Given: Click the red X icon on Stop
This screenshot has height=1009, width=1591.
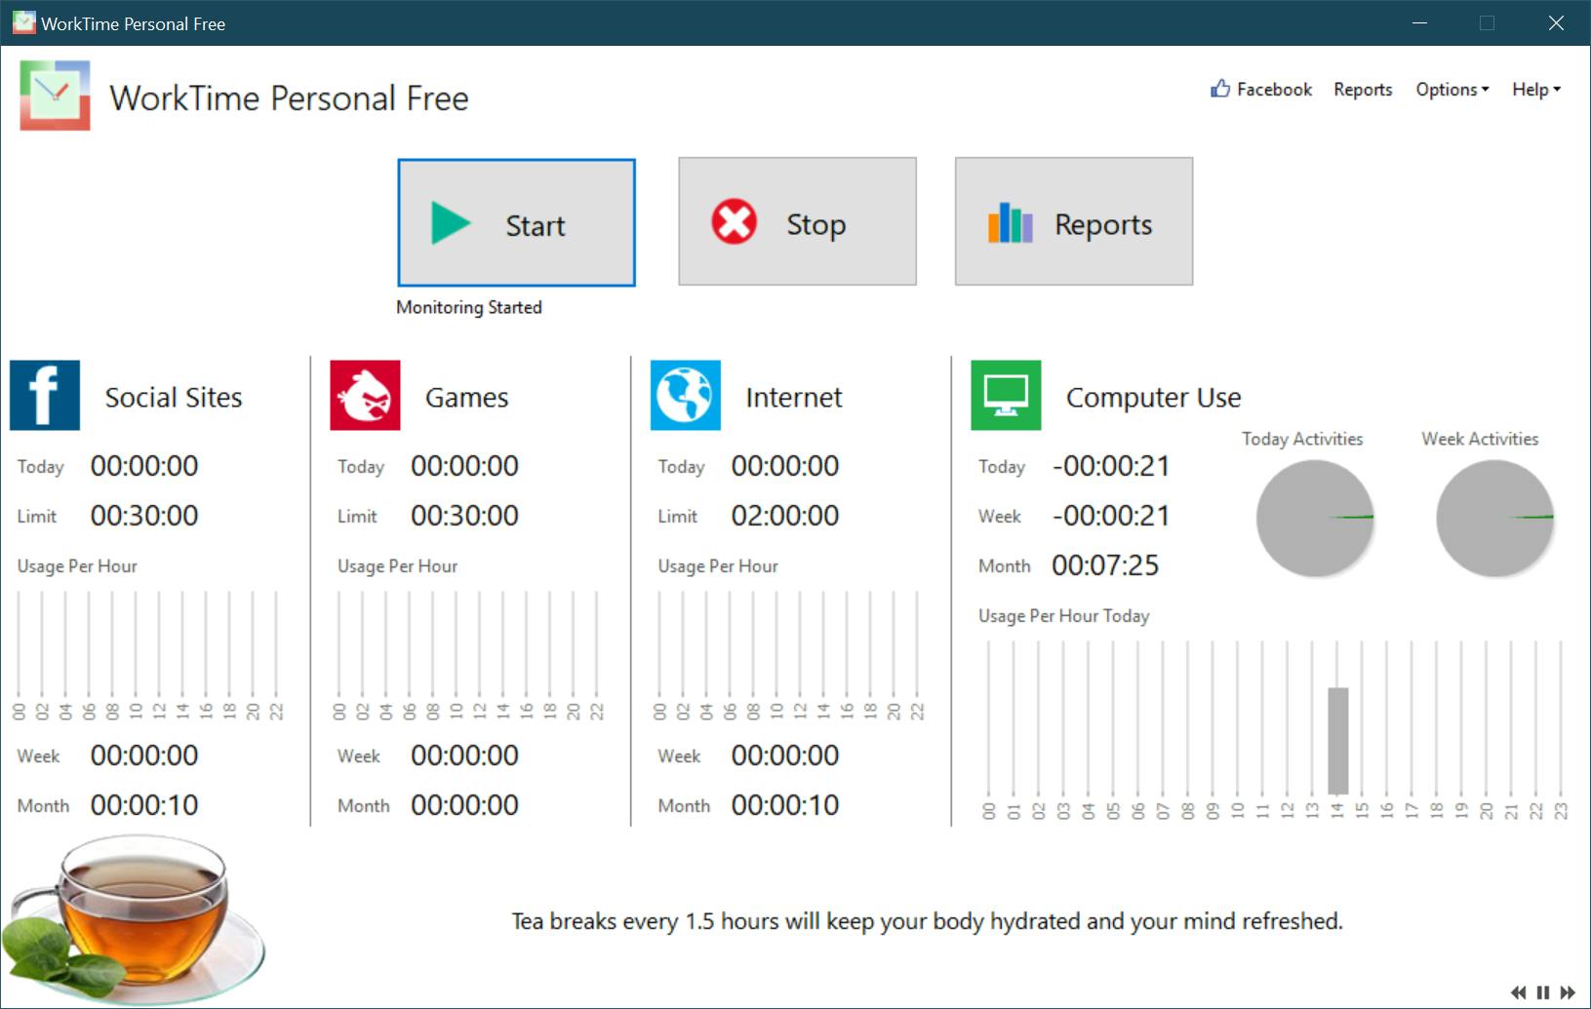Looking at the screenshot, I should 734,221.
